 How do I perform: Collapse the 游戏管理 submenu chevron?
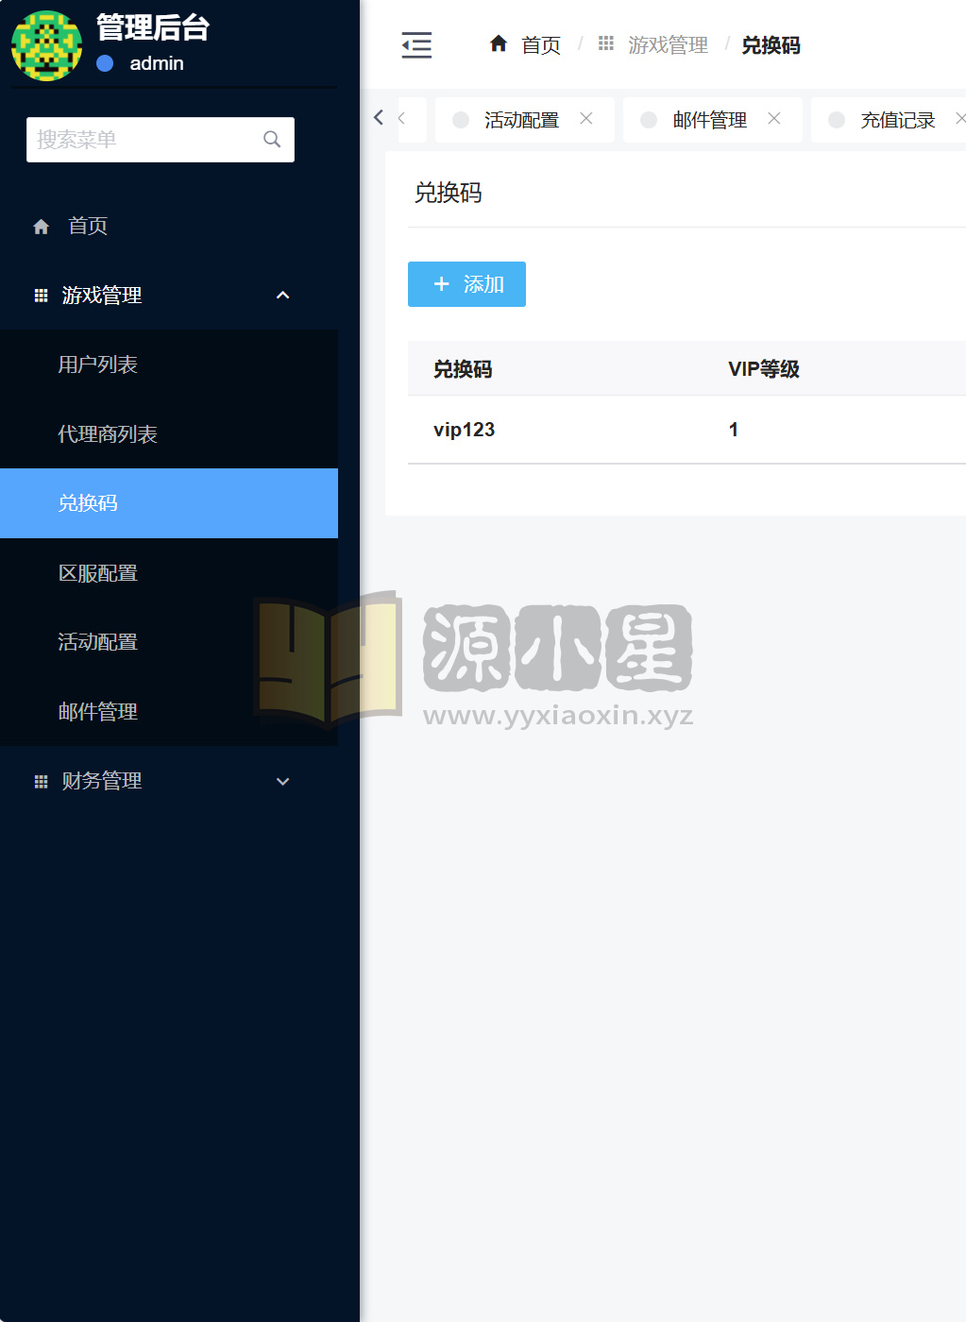[282, 295]
